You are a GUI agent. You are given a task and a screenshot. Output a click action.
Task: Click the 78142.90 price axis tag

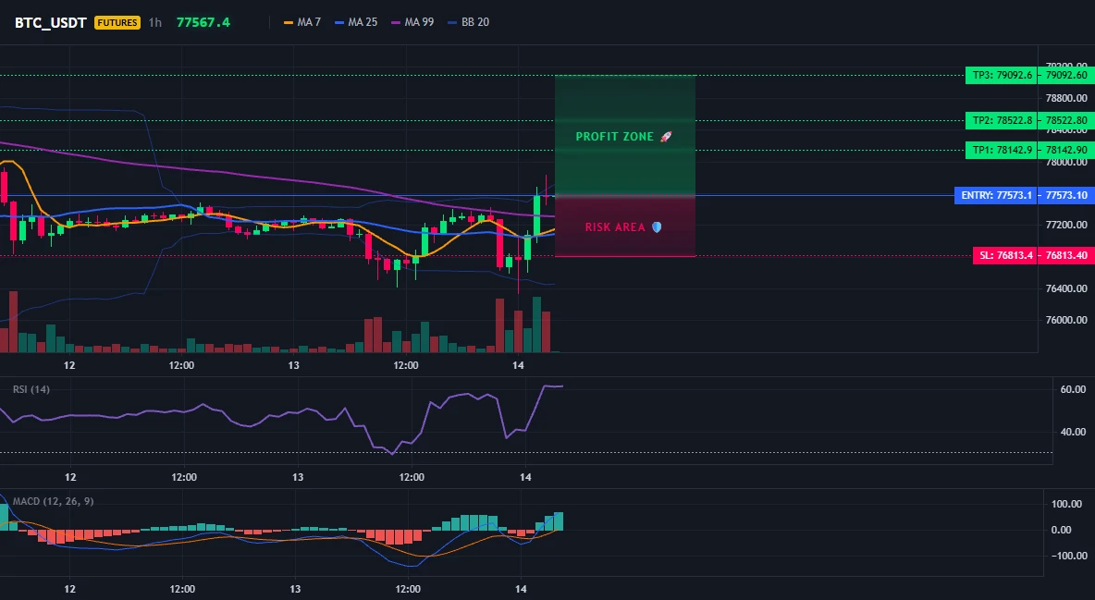coord(1066,150)
